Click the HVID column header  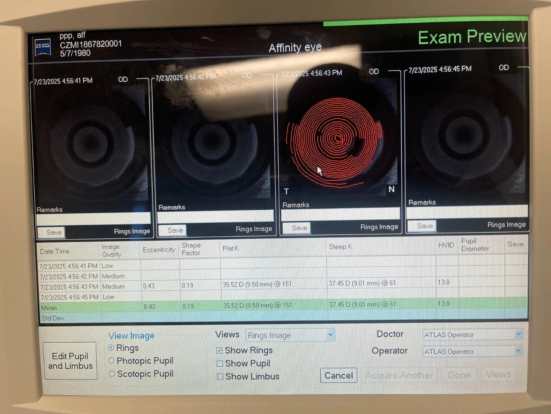pyautogui.click(x=446, y=245)
